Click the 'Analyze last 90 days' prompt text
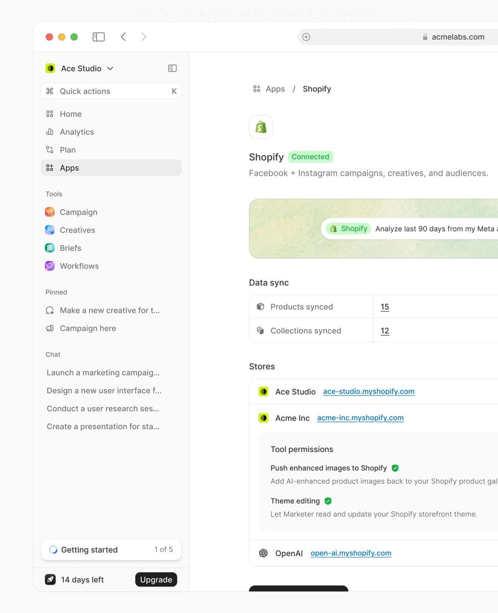 pos(436,229)
